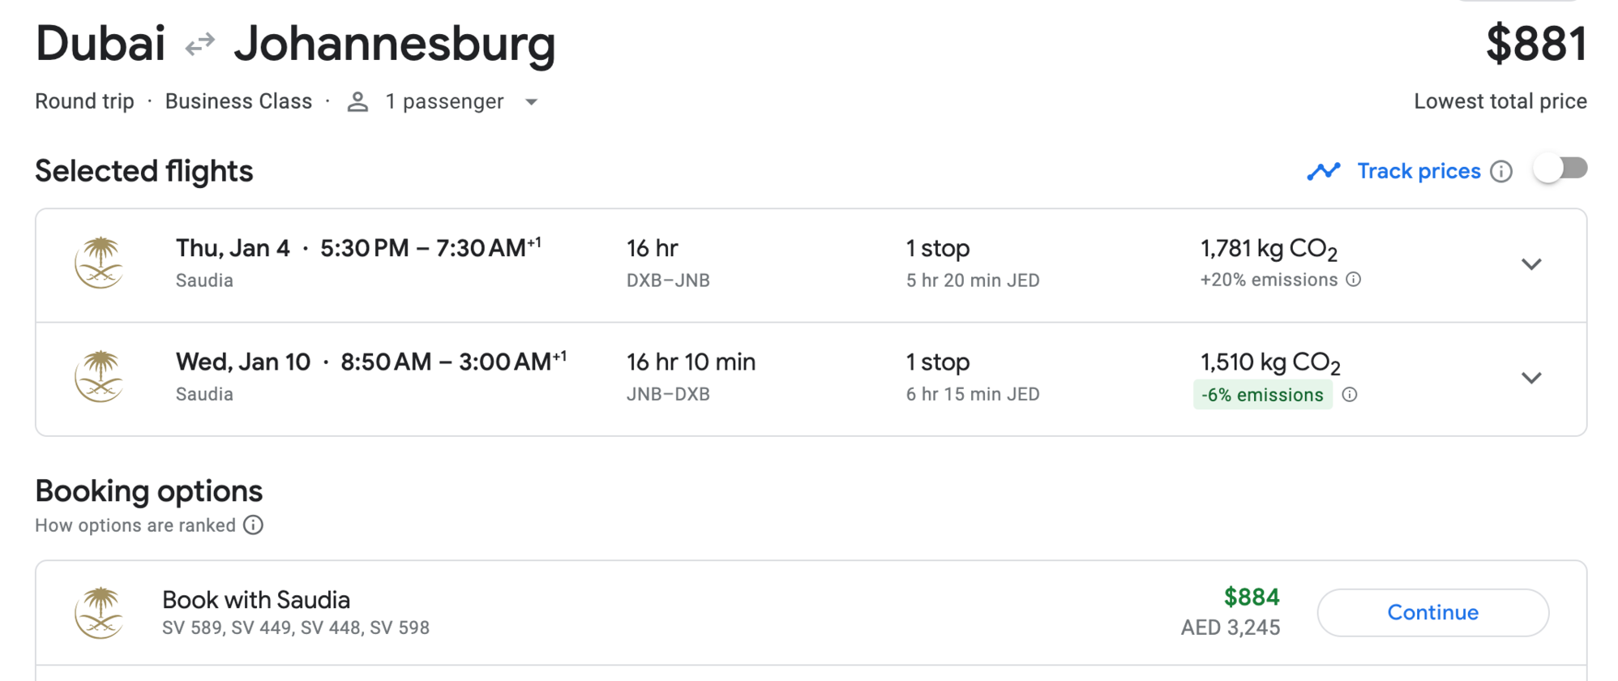Click the $881 lowest total price
Screen dimensions: 1618x681
coord(1536,44)
